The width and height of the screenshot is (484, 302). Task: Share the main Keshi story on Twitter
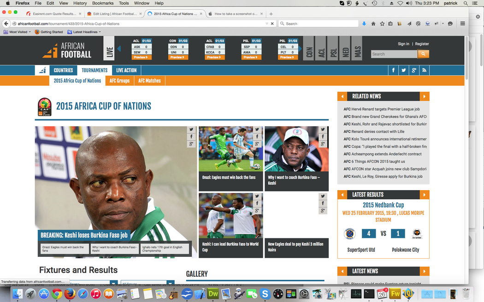click(191, 130)
